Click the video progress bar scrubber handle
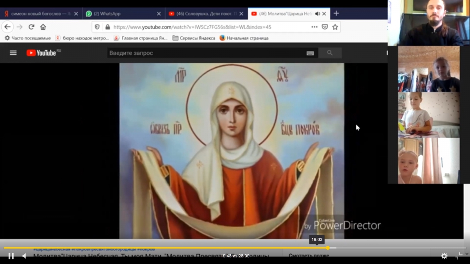Screen dimensions: 470x264 click(x=328, y=248)
